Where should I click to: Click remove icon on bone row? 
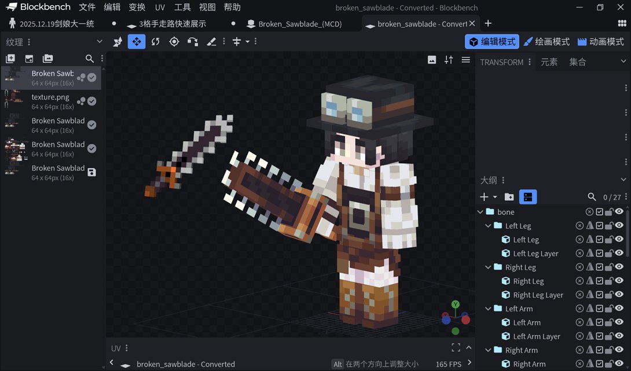(589, 212)
